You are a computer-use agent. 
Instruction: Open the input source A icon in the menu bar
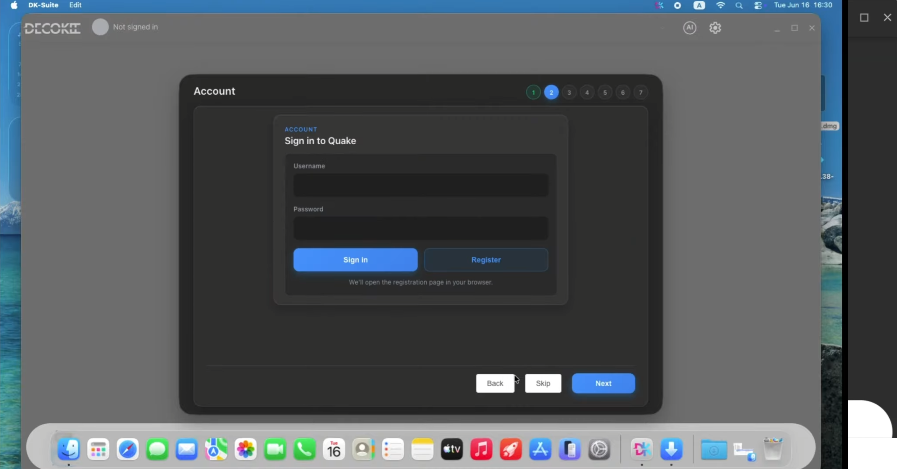pos(699,5)
